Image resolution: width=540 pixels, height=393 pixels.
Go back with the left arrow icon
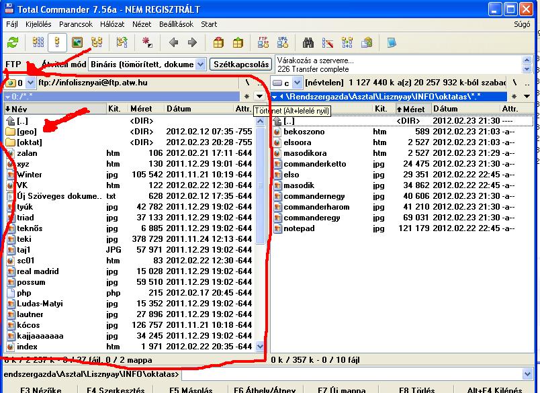173,42
